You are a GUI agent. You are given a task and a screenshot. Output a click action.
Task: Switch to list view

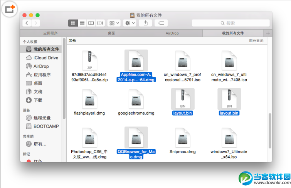[x=82, y=23]
